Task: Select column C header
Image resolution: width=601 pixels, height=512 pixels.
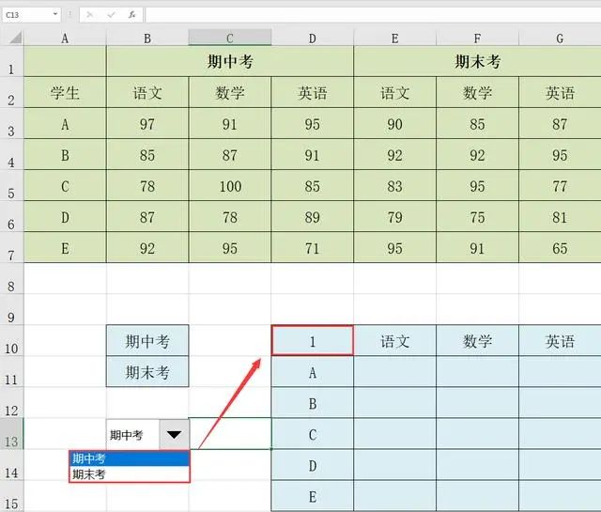Action: (230, 38)
